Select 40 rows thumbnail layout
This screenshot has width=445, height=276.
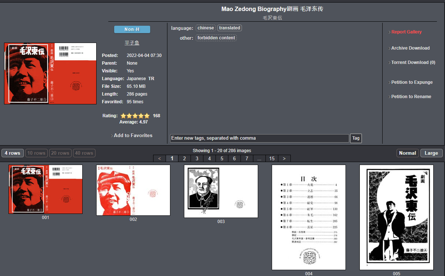84,153
